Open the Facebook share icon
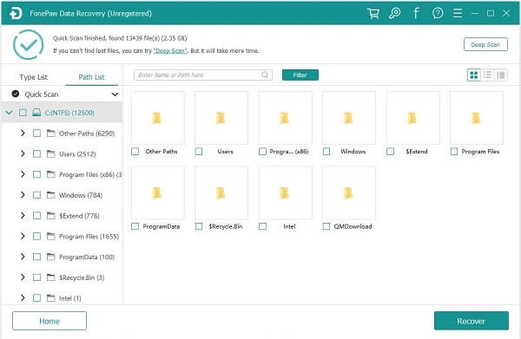The height and width of the screenshot is (339, 521). click(x=416, y=13)
